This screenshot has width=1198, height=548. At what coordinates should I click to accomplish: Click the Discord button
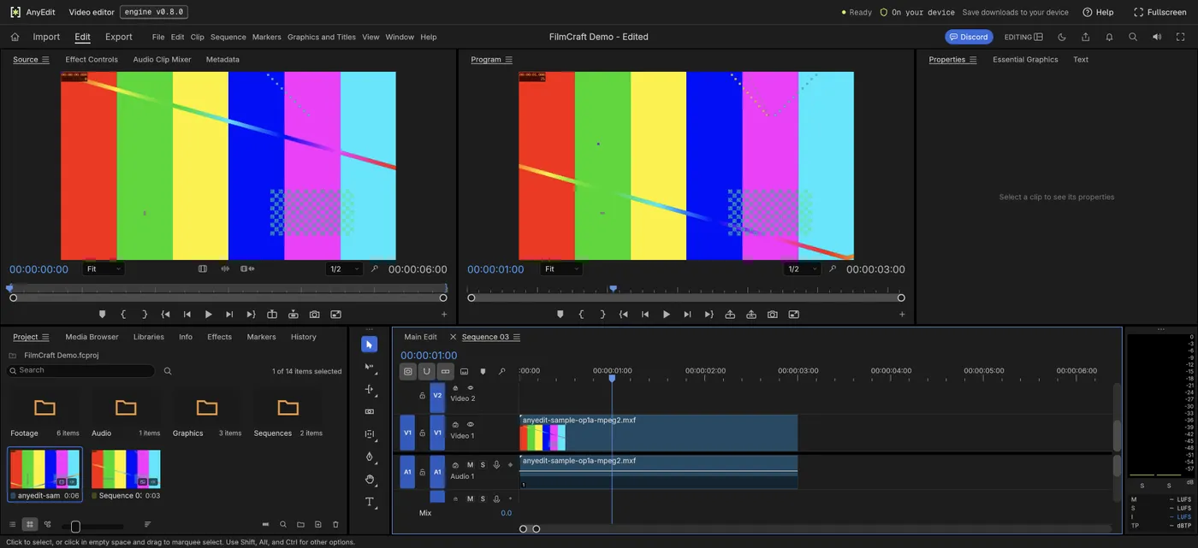pos(969,37)
